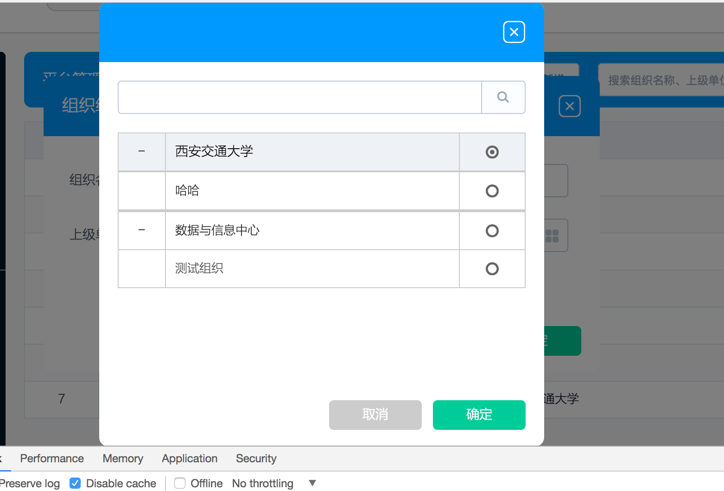Open the Application panel
The width and height of the screenshot is (724, 491).
[189, 459]
